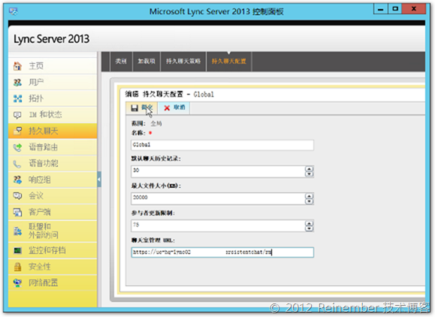The image size is (435, 317).
Task: Switch to the 加载项 tab
Action: [x=147, y=62]
